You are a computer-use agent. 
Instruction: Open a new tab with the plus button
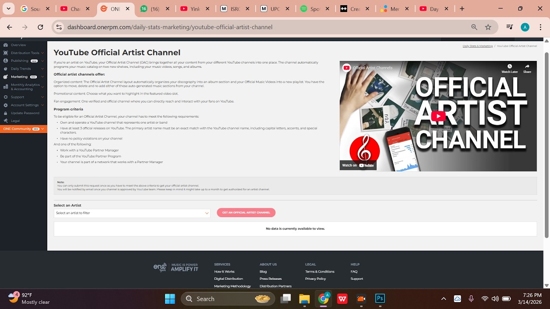462,9
